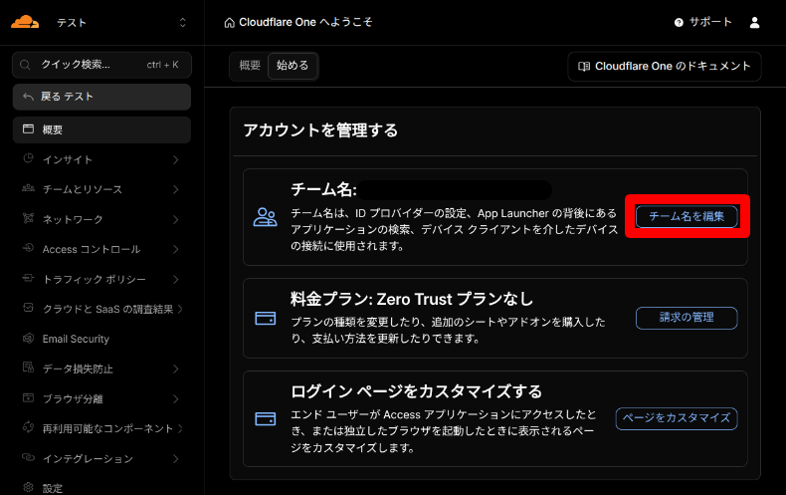
Task: Click the 再利用可能なコンポーネント icon
Action: (29, 427)
